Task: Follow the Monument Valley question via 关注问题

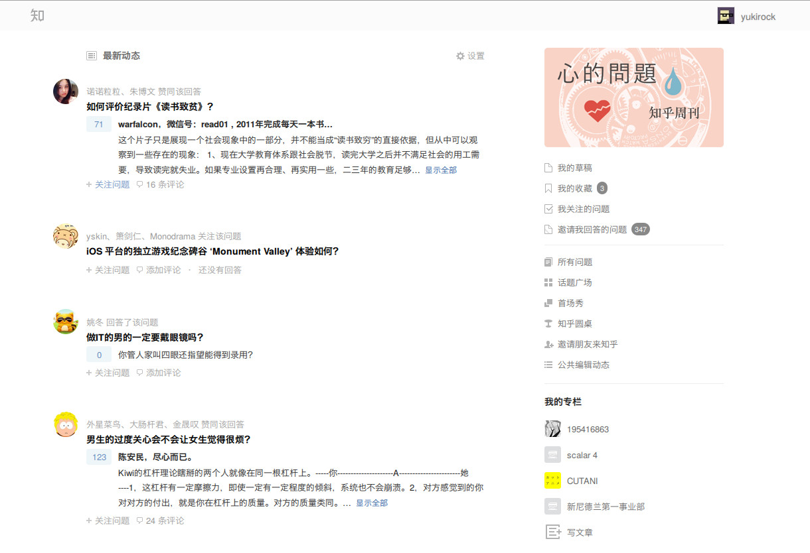Action: point(107,270)
